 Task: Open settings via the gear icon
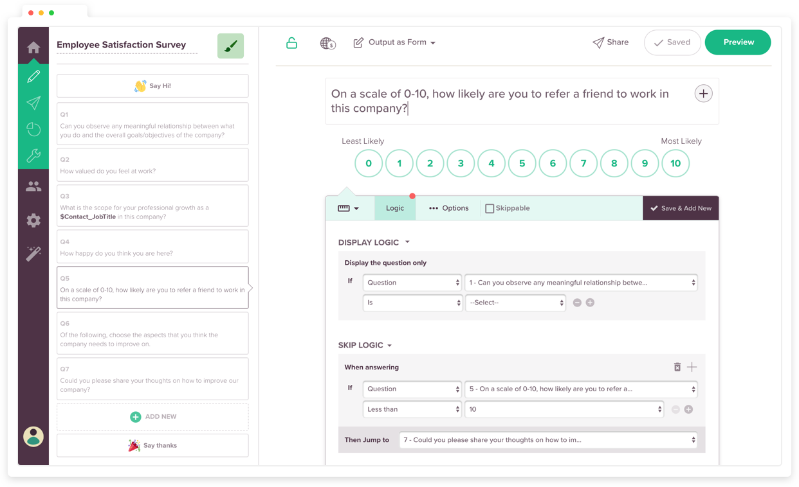click(33, 220)
